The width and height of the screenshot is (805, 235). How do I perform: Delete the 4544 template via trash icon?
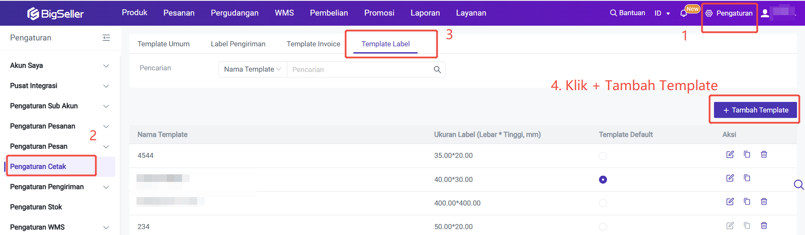click(x=764, y=155)
